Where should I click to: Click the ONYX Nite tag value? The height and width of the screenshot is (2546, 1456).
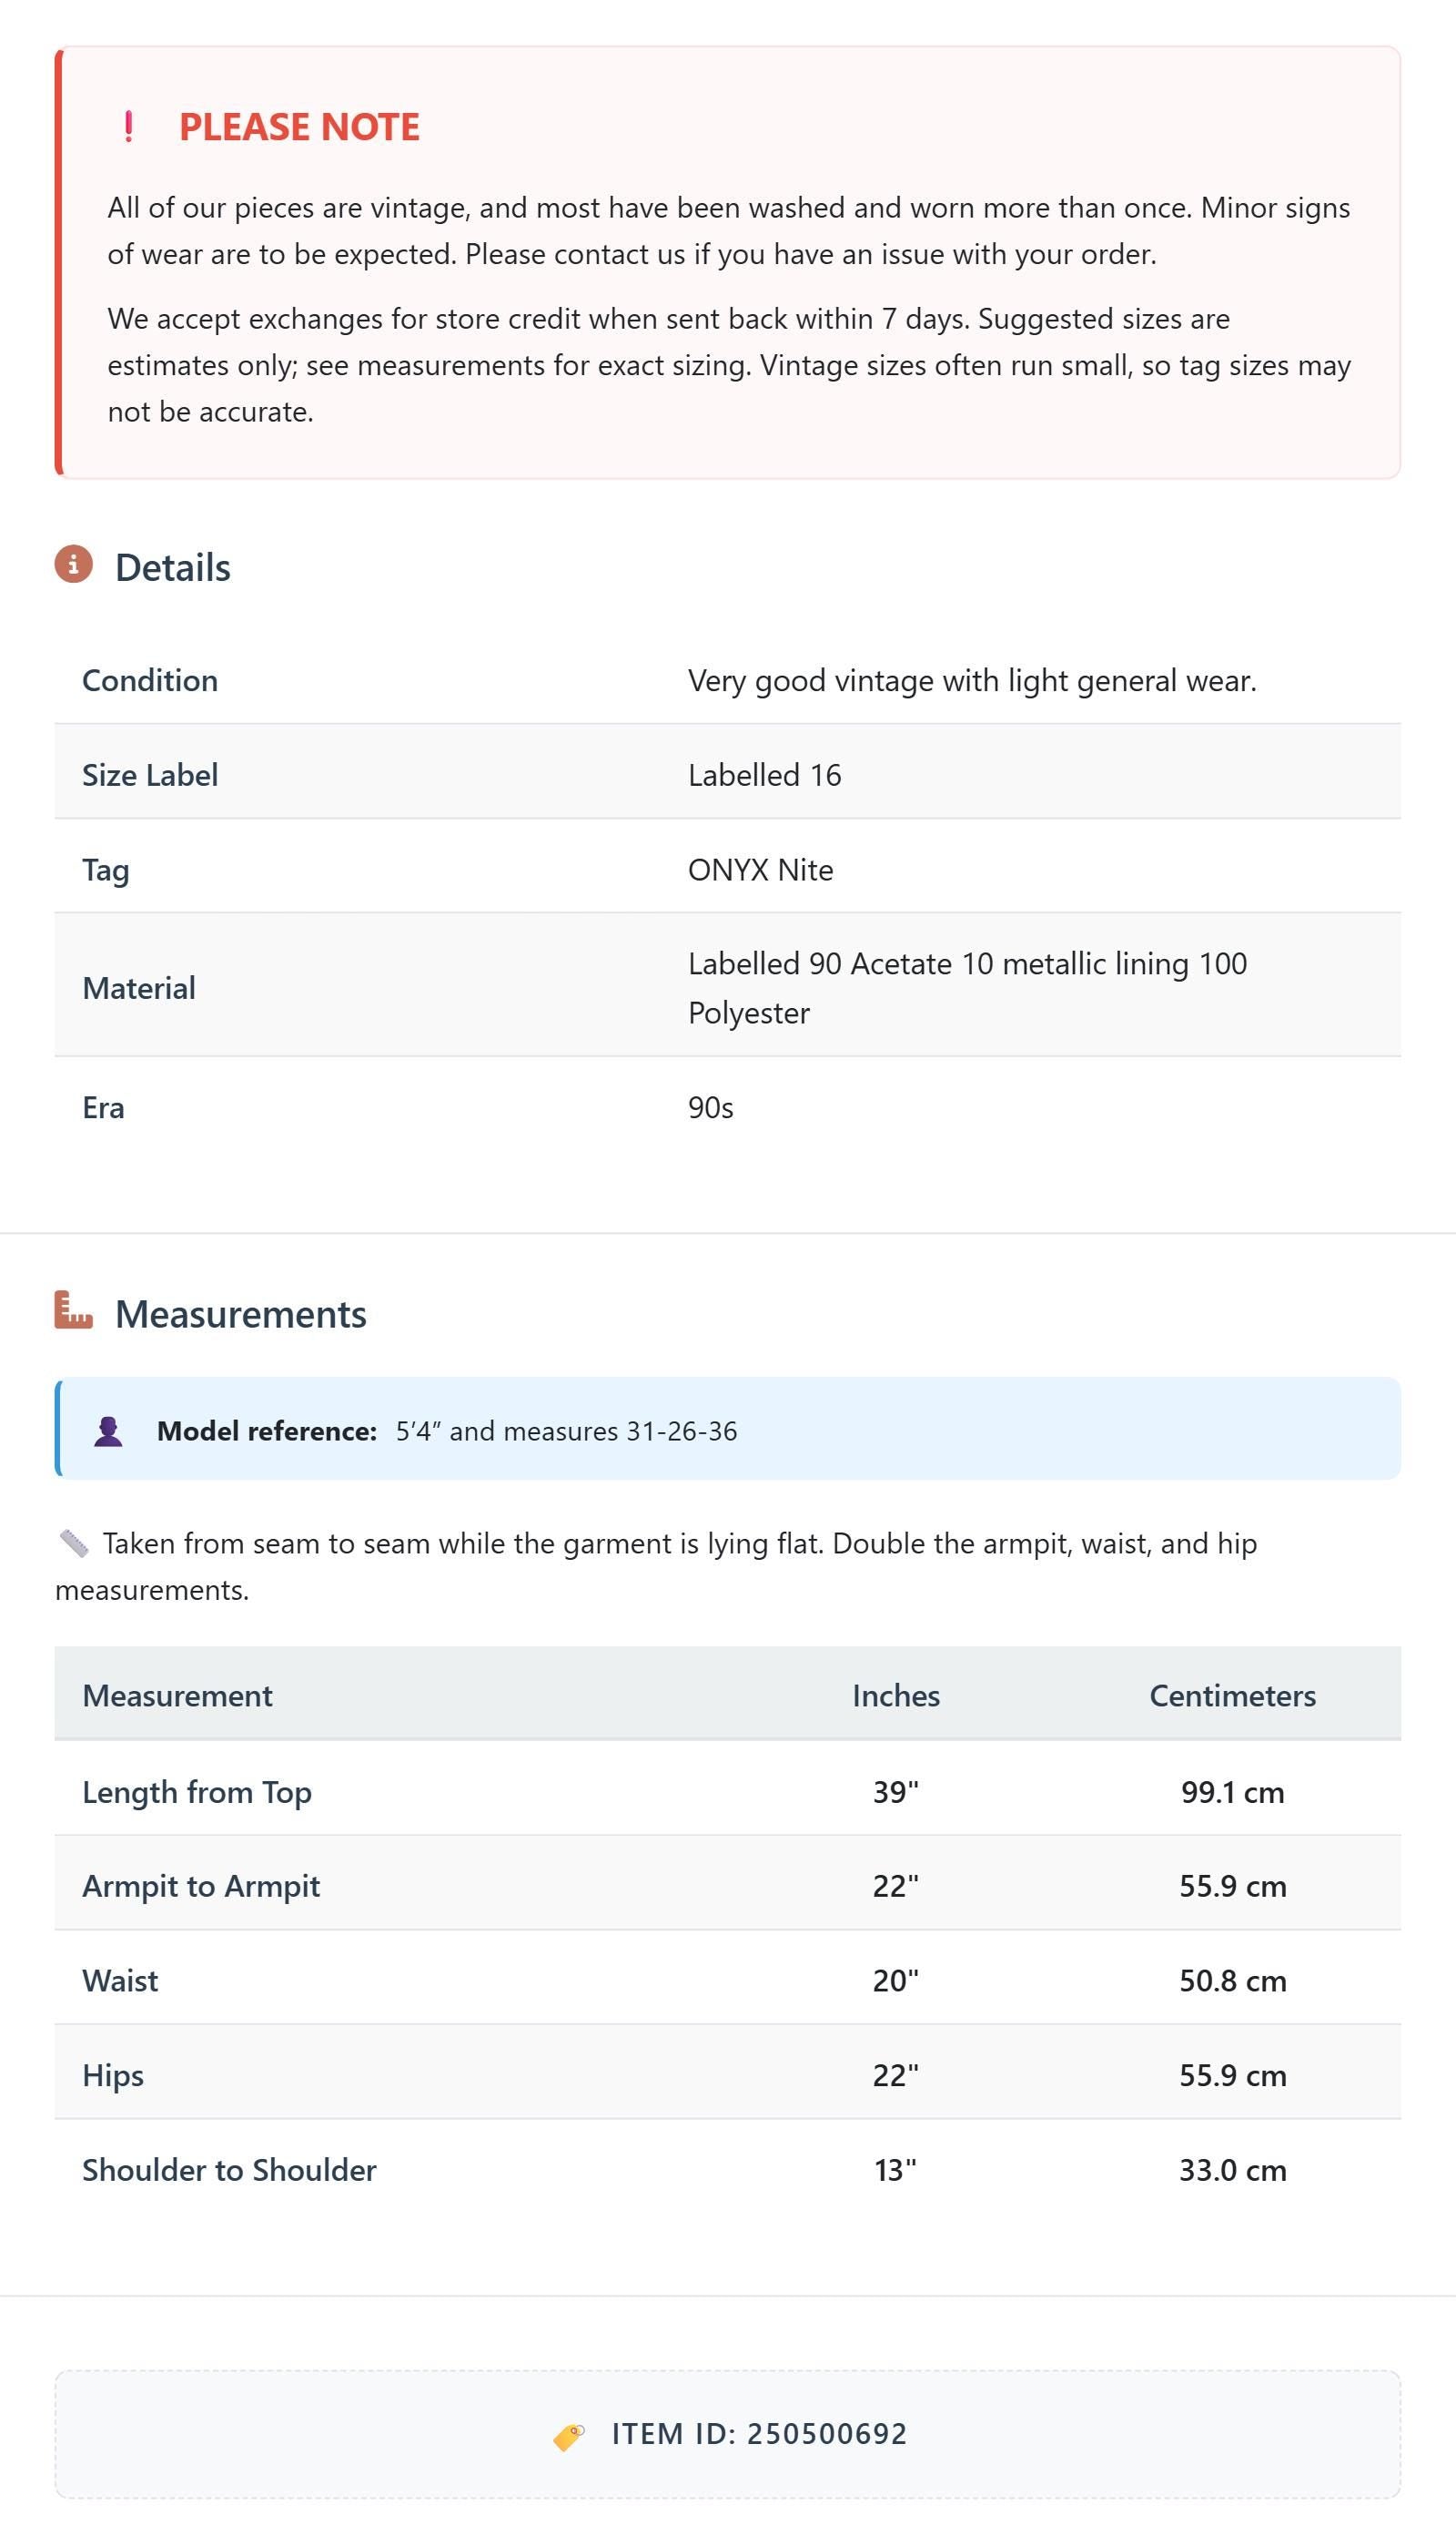[760, 870]
